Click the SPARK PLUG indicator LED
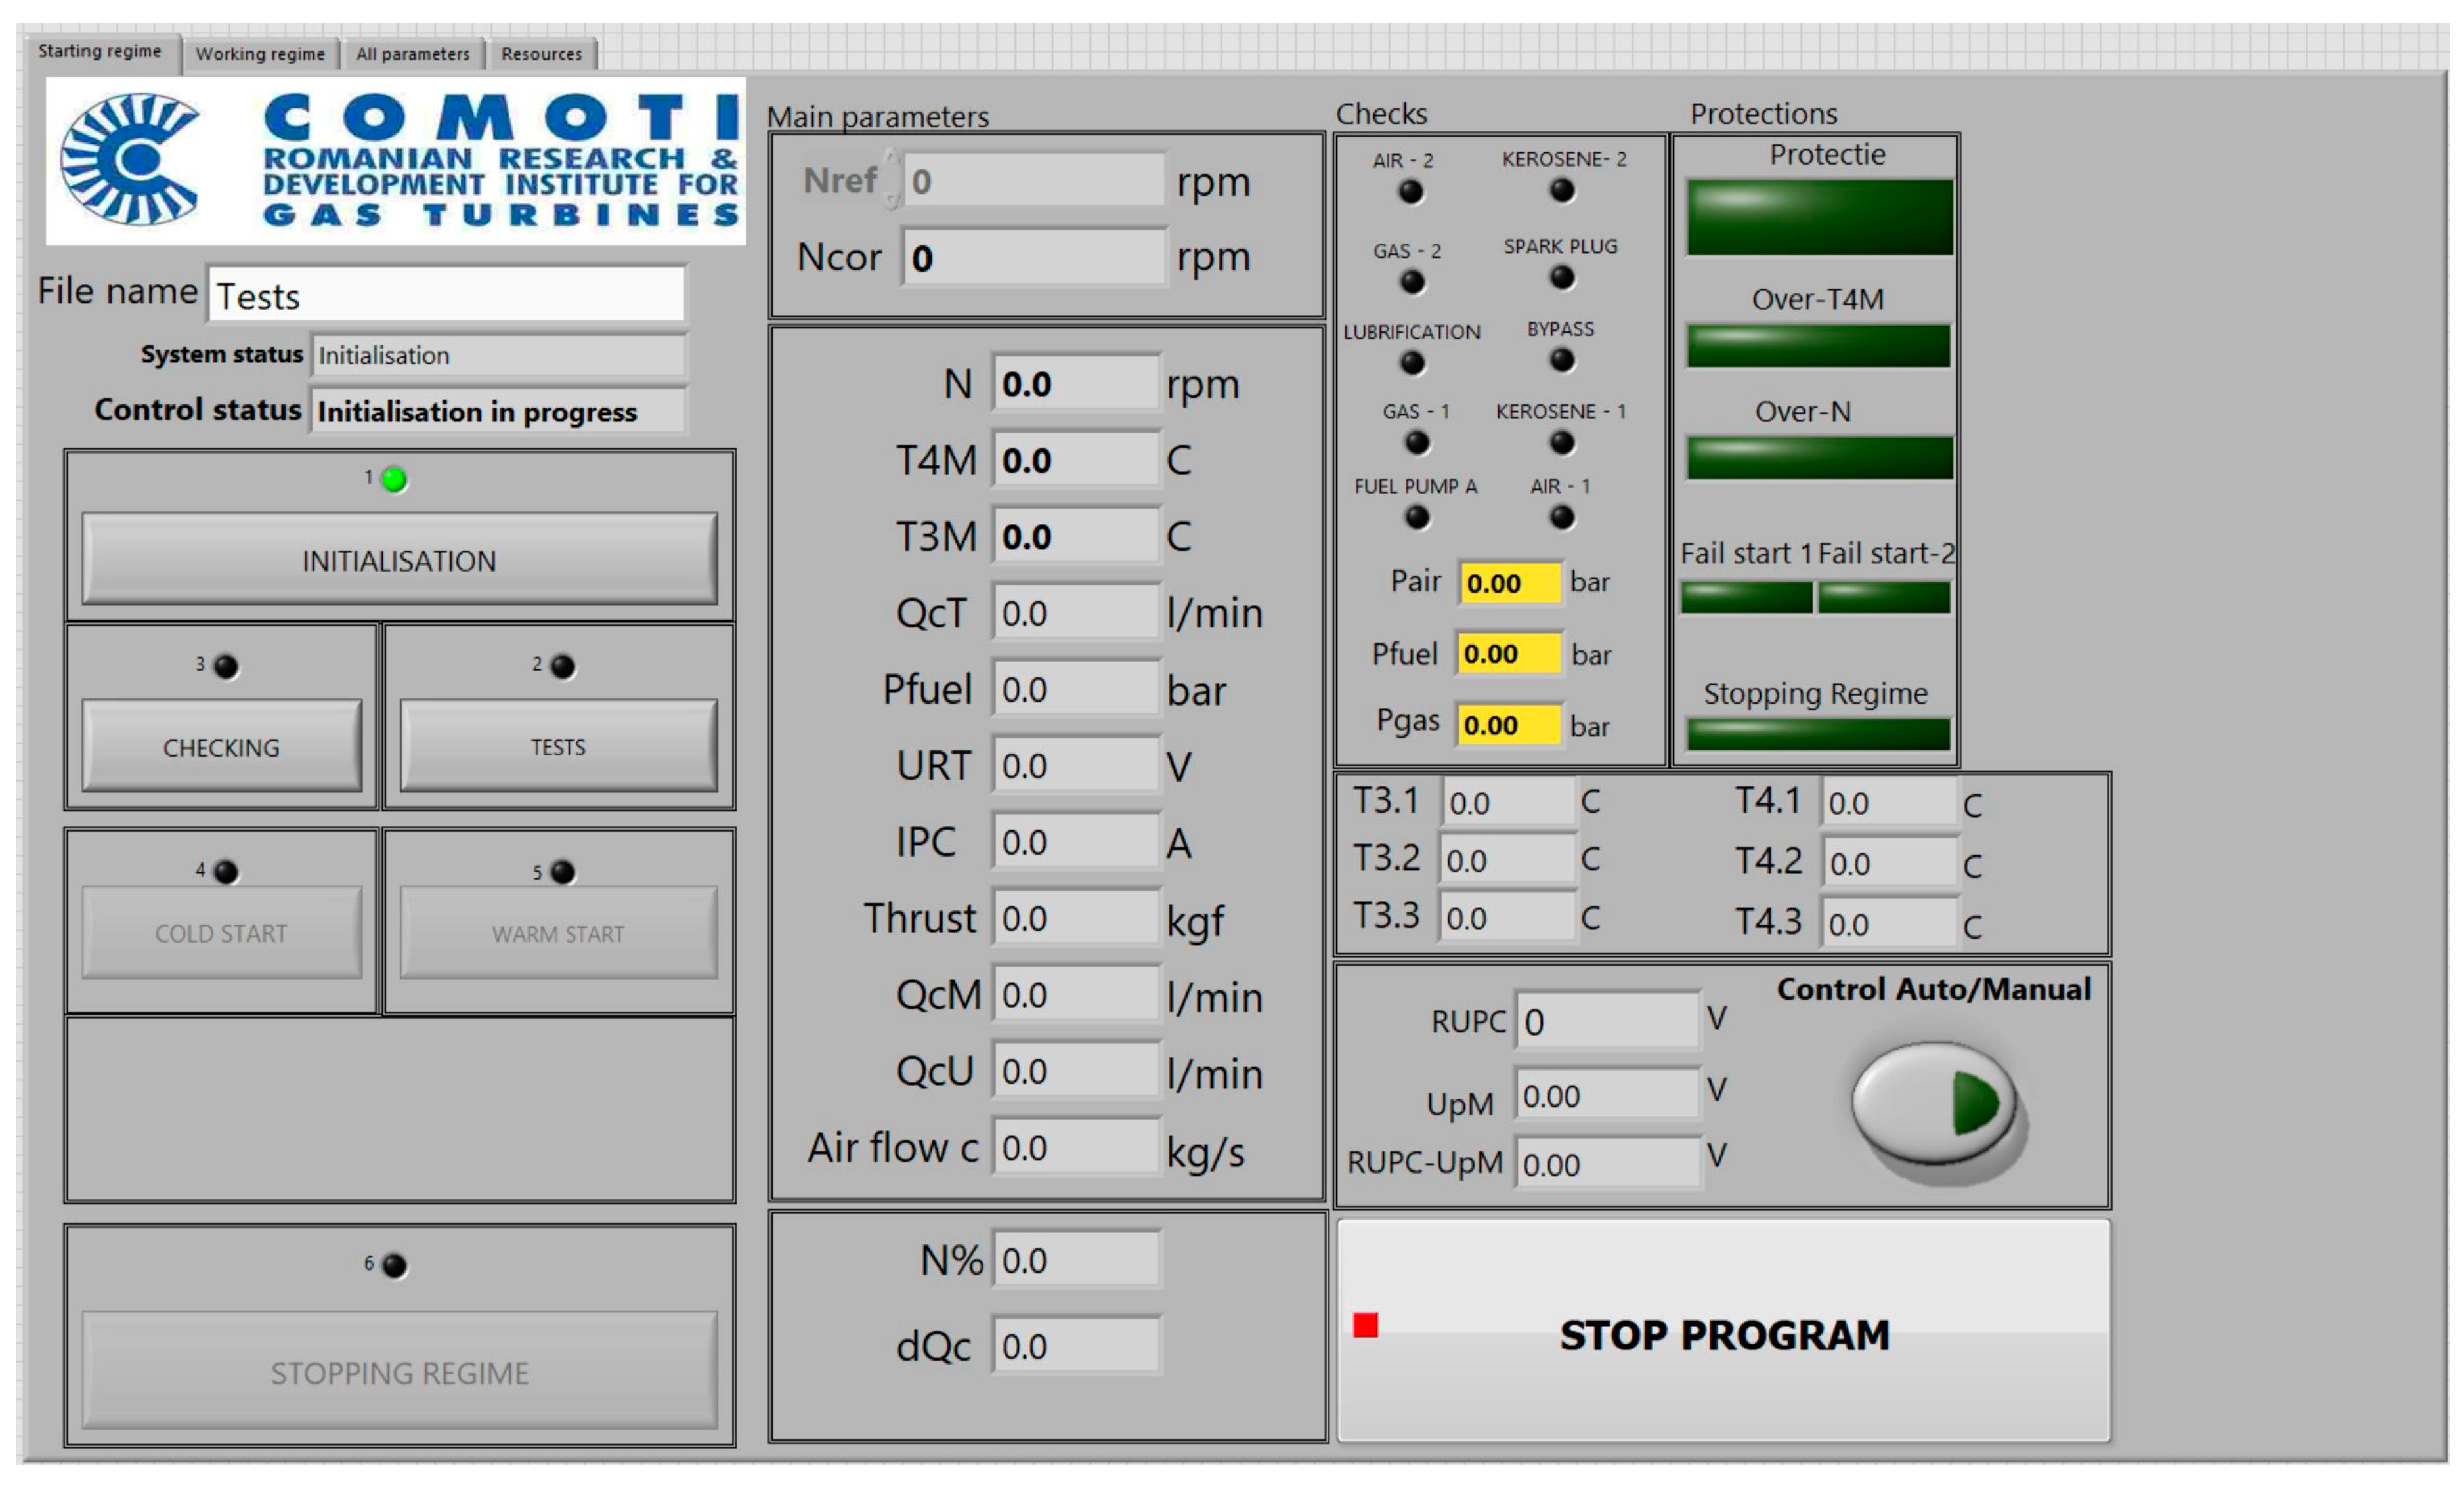The height and width of the screenshot is (1486, 2464). [1561, 278]
